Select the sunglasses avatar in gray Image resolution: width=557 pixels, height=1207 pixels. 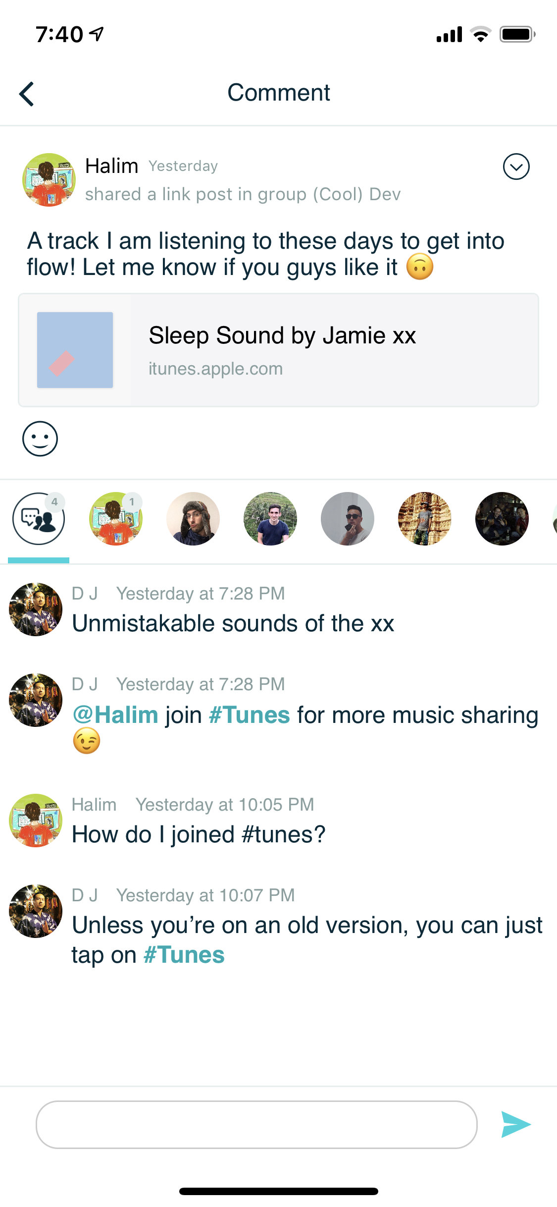coord(348,519)
